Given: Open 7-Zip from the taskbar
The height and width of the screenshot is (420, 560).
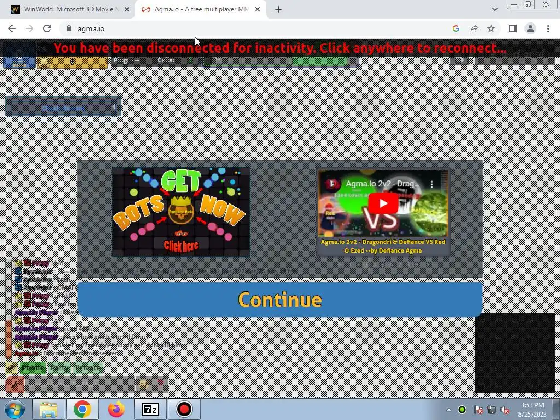Looking at the screenshot, I should pyautogui.click(x=150, y=409).
